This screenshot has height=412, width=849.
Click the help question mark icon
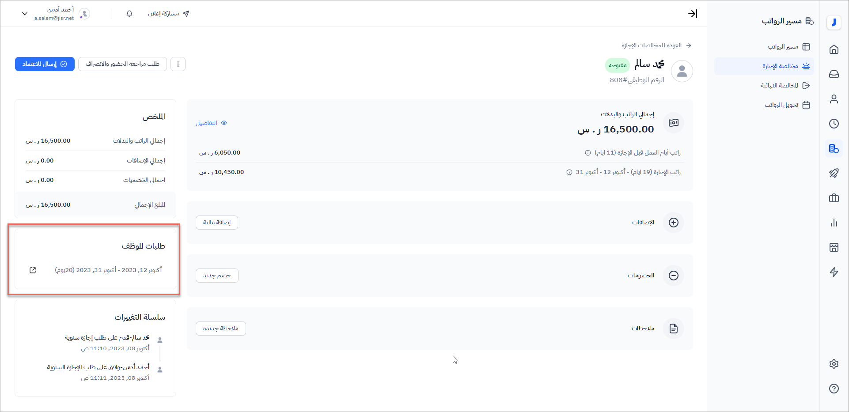834,389
